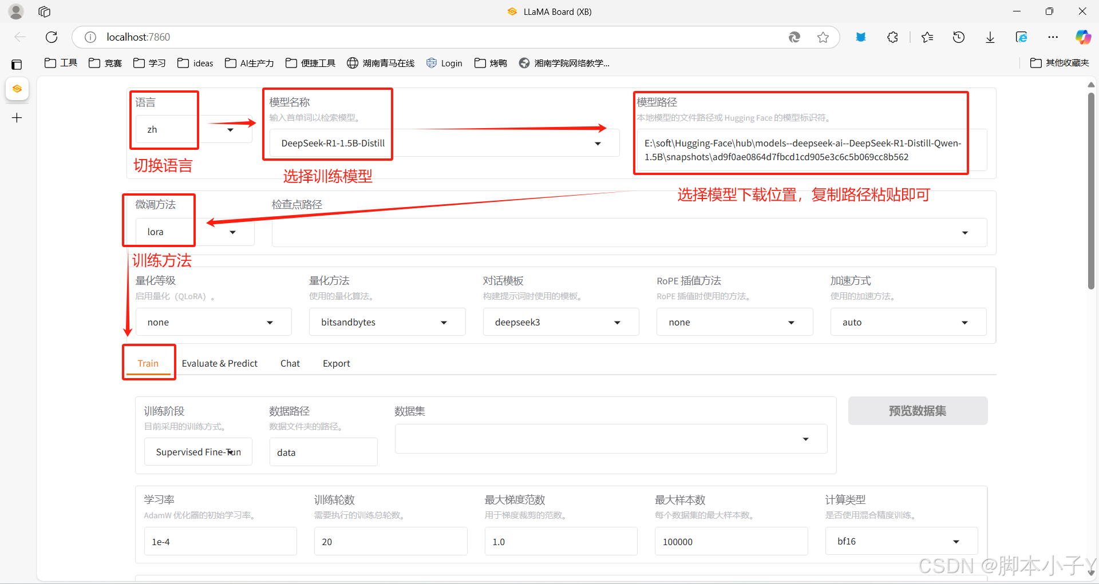
Task: Expand the 量化等级 none dropdown
Action: pos(270,323)
